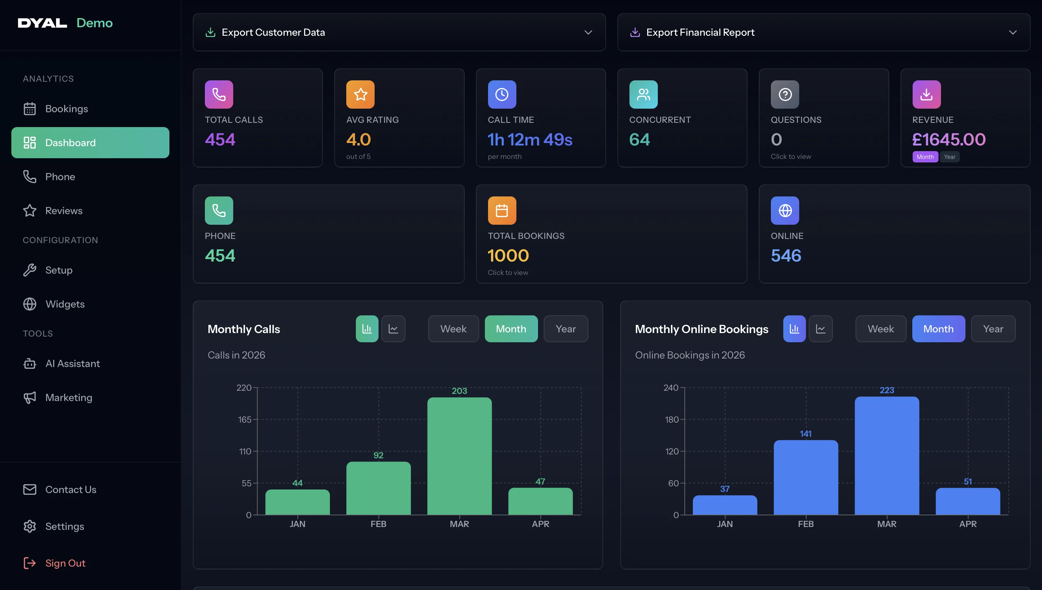Image resolution: width=1042 pixels, height=590 pixels.
Task: Show Online Bookings by Week
Action: pos(880,329)
